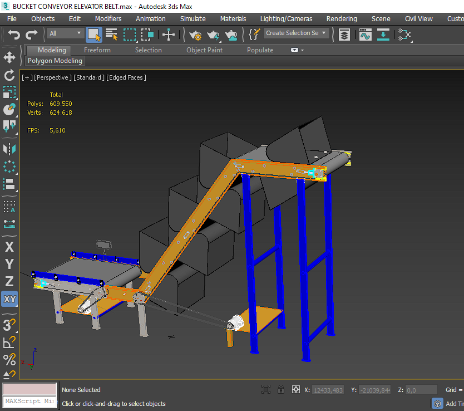464x411 pixels.
Task: Click the Align tool icon
Action: click(9, 184)
